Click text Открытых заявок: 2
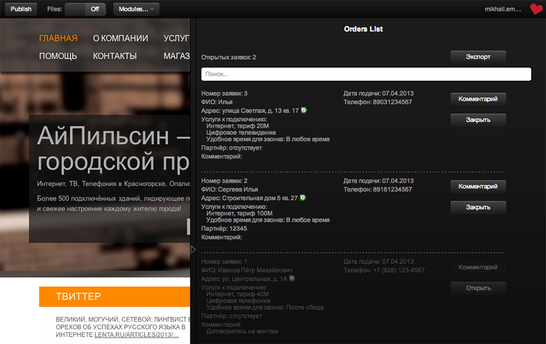The height and width of the screenshot is (344, 546). click(228, 57)
